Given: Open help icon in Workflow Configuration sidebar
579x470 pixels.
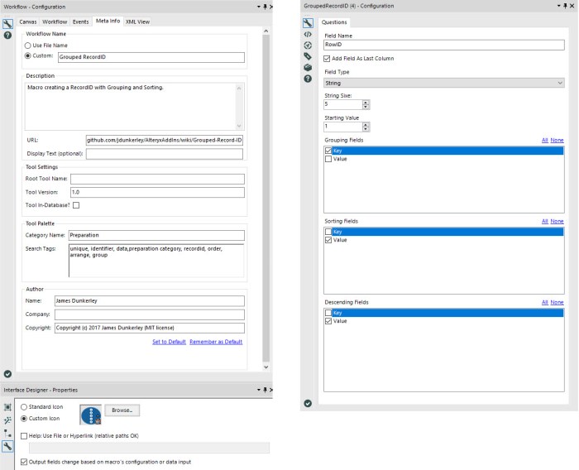Looking at the screenshot, I should coord(7,36).
